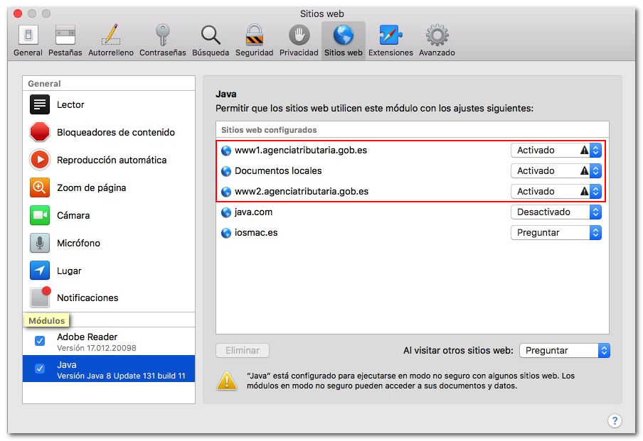Expand the 'Al visitar otros sitios web' dropdown
Viewport: 643px width, 441px height.
(565, 351)
